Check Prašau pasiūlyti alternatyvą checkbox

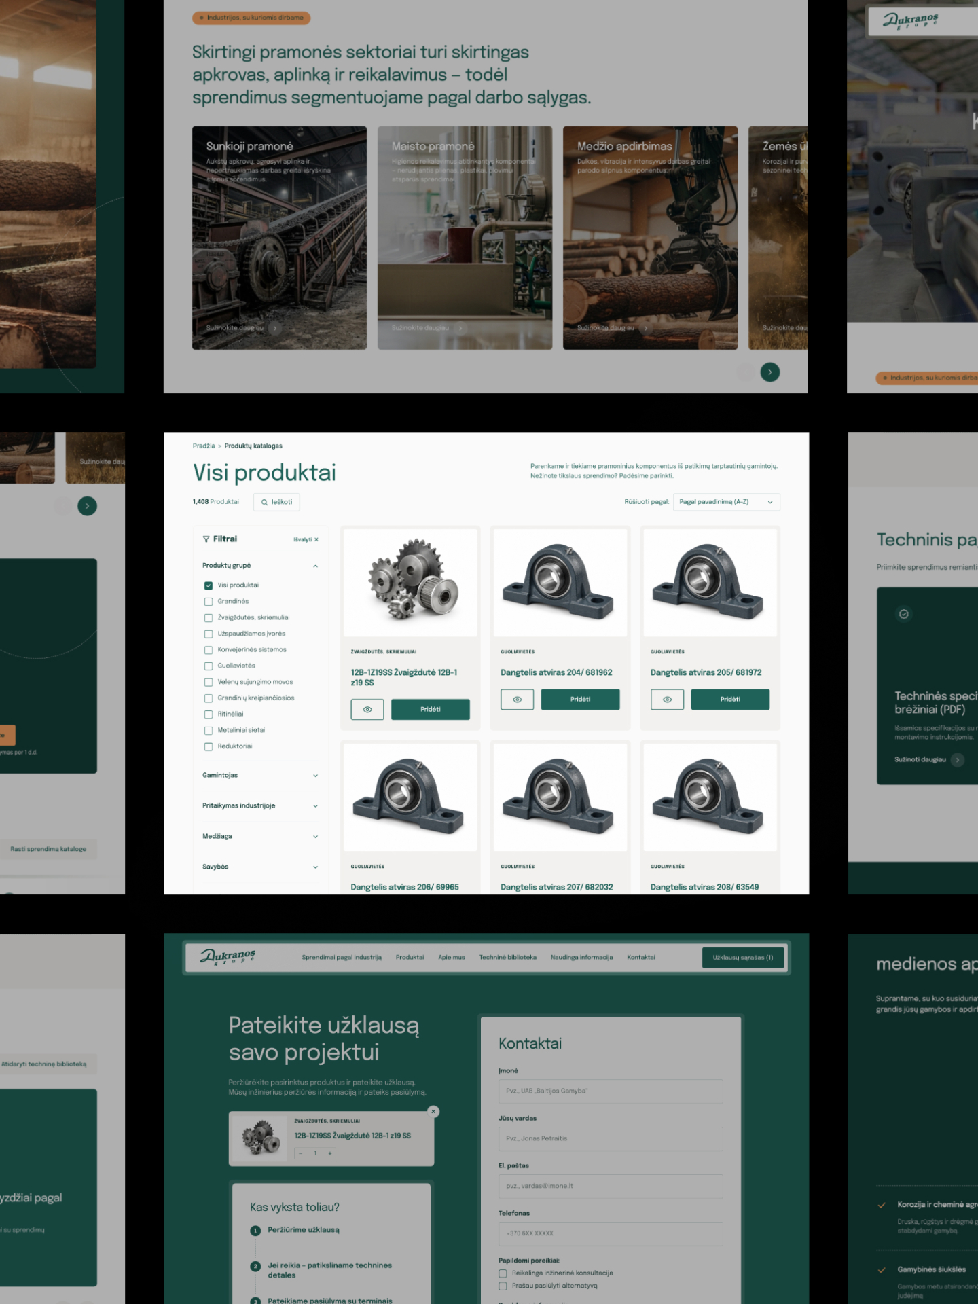[x=503, y=1286]
